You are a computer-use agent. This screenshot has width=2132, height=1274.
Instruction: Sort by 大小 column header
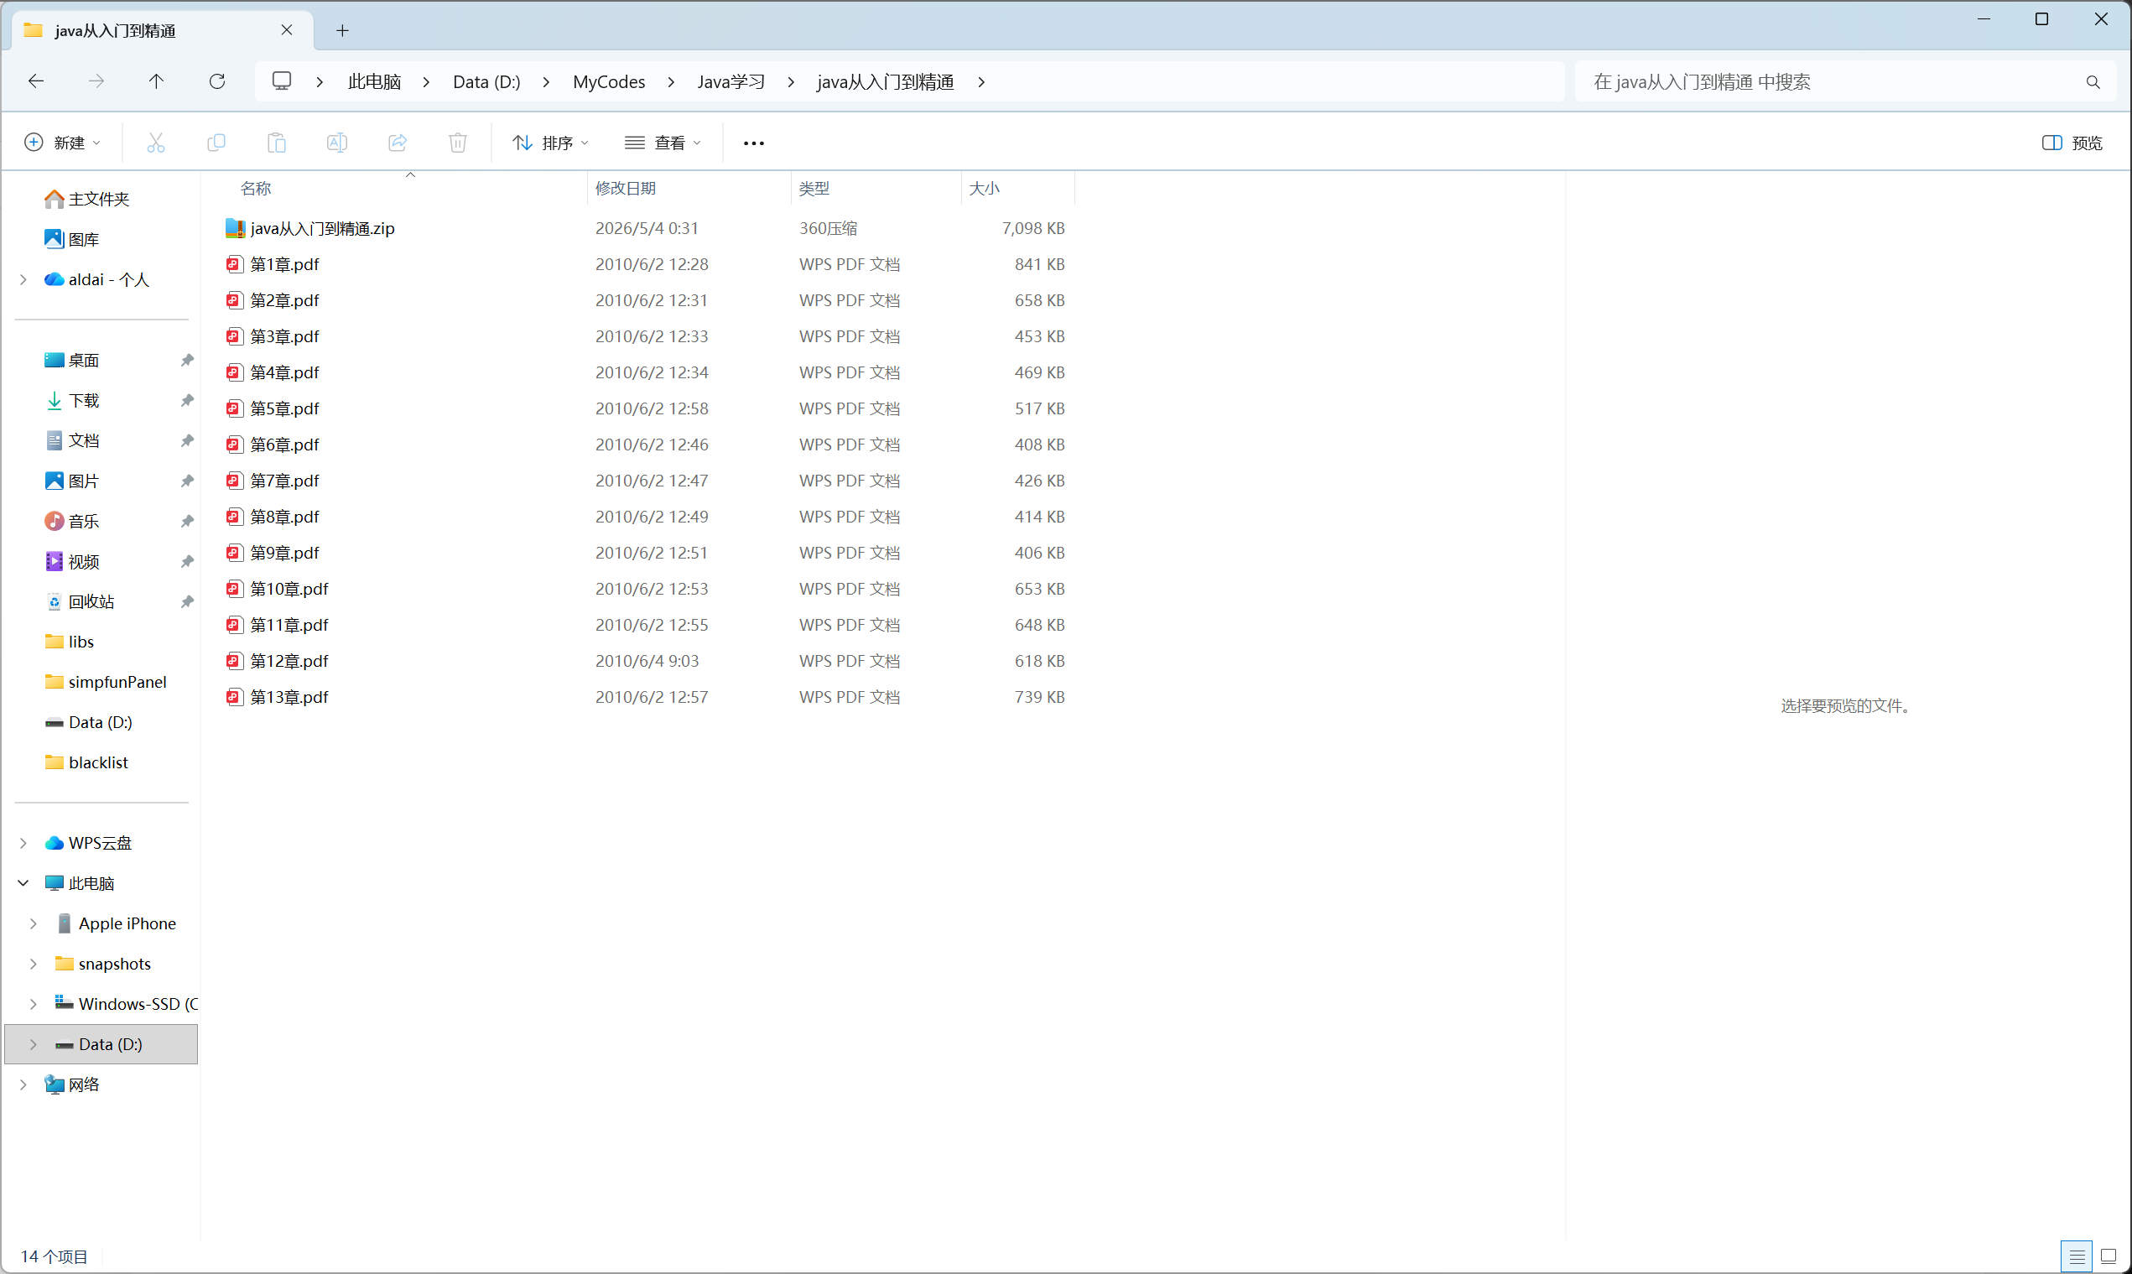1018,188
